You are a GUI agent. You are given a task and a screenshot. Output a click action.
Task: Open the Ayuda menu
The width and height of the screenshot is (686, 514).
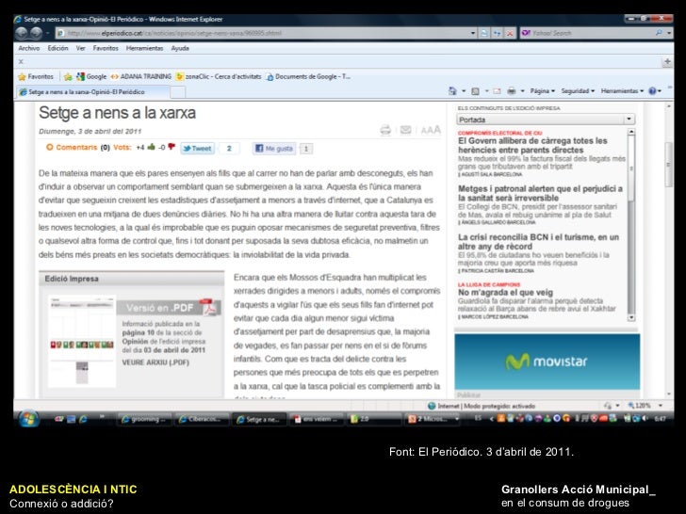pyautogui.click(x=180, y=48)
